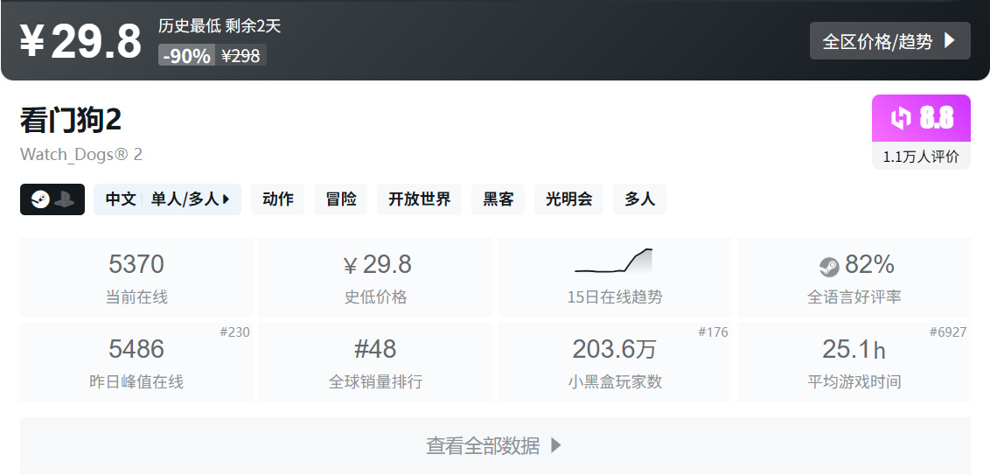Click the #6927 rank label
The image size is (1004, 475).
pyautogui.click(x=948, y=332)
